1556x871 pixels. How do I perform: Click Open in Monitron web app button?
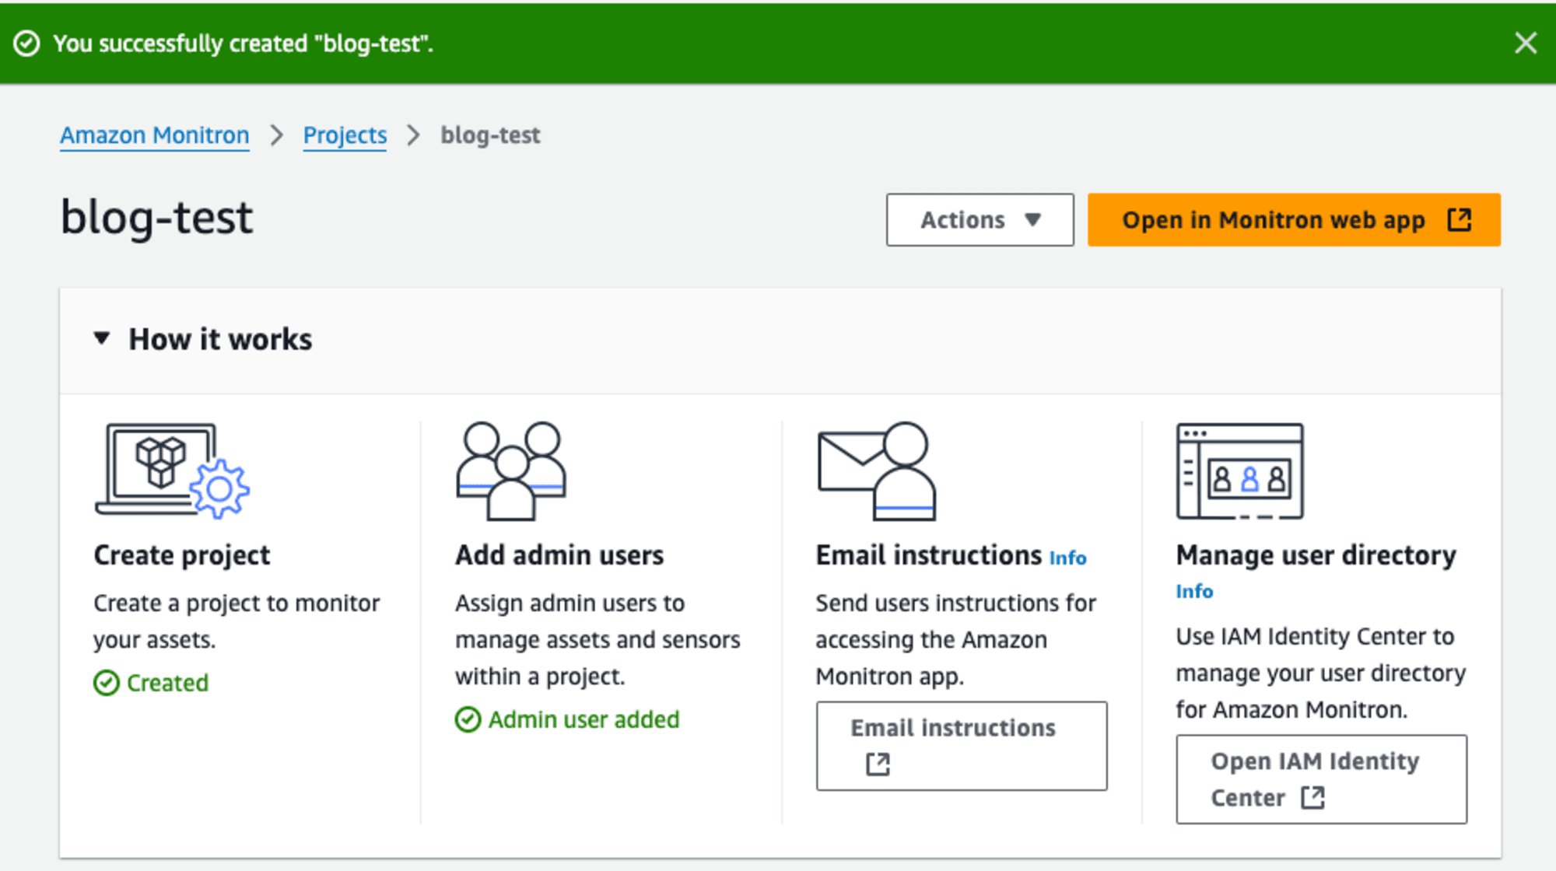coord(1294,220)
